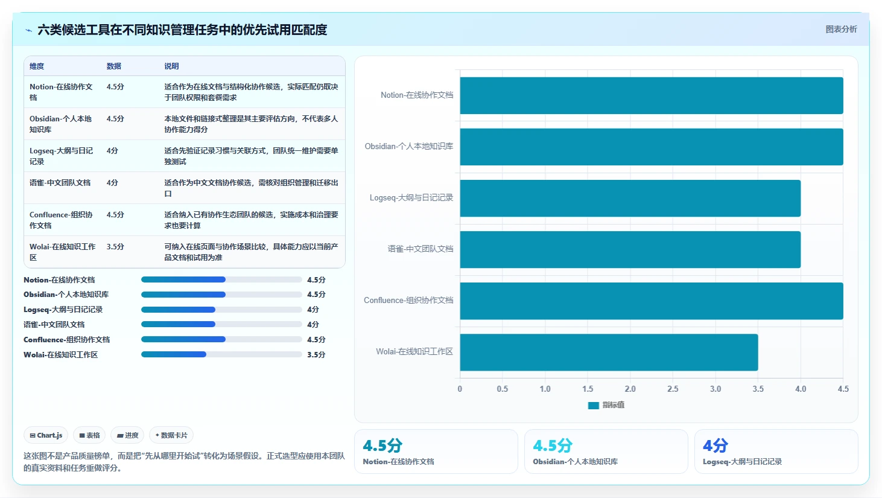Select the Wolai-在线知识工作区 table cell

pos(62,252)
